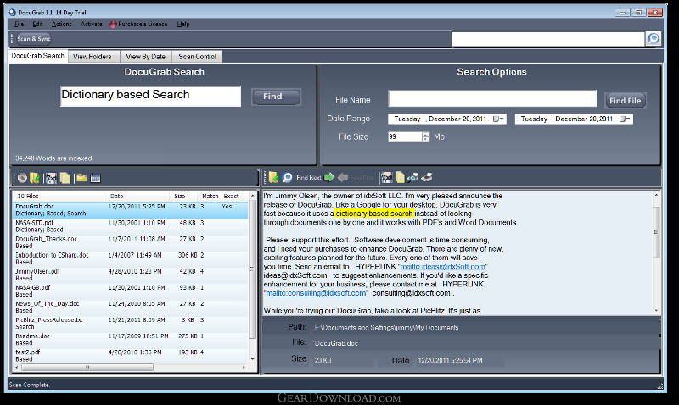Open the File menu

coord(19,25)
